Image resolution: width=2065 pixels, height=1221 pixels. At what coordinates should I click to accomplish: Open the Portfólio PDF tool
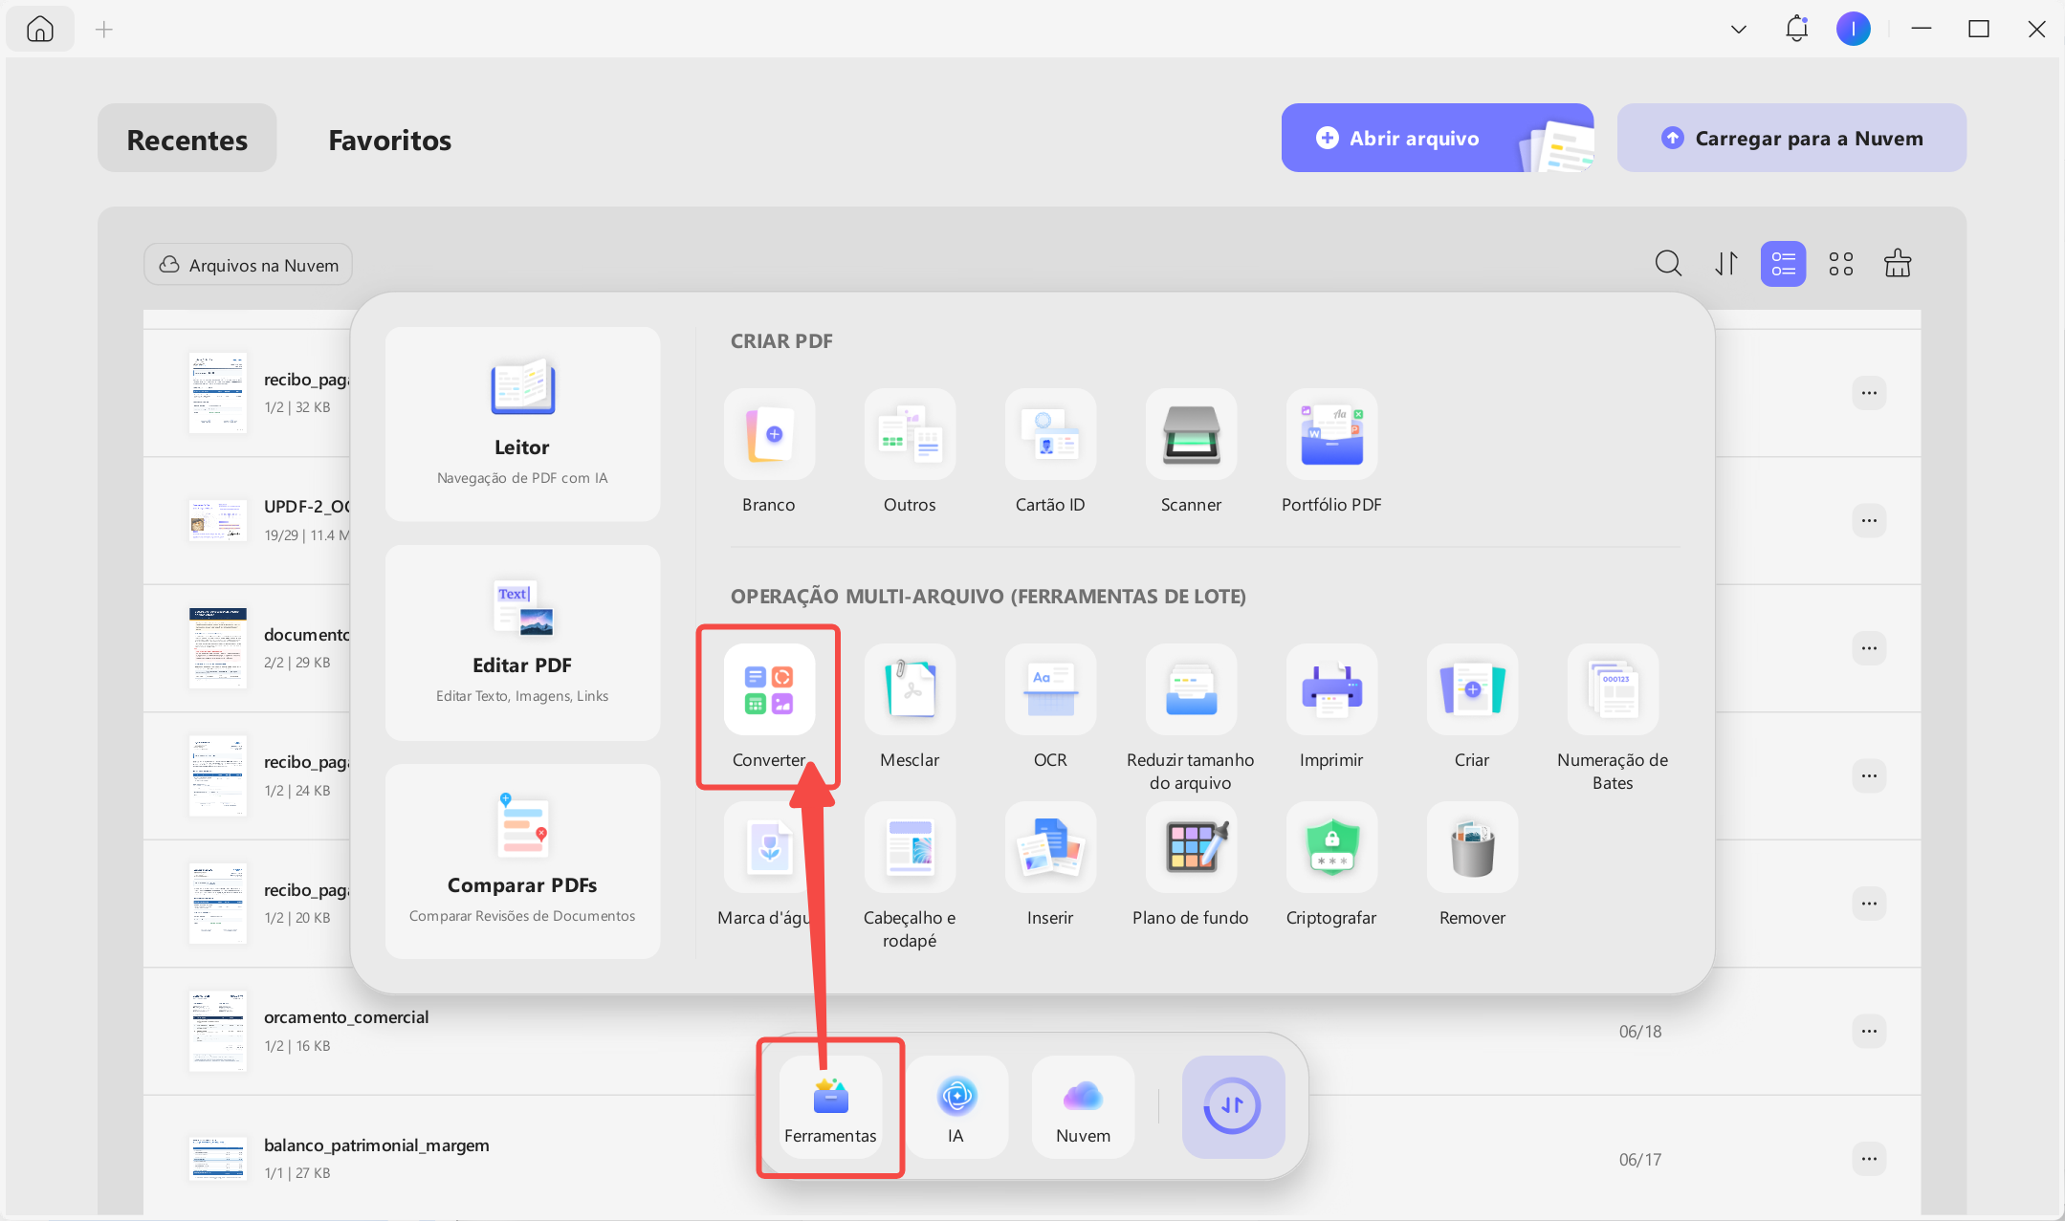coord(1331,434)
